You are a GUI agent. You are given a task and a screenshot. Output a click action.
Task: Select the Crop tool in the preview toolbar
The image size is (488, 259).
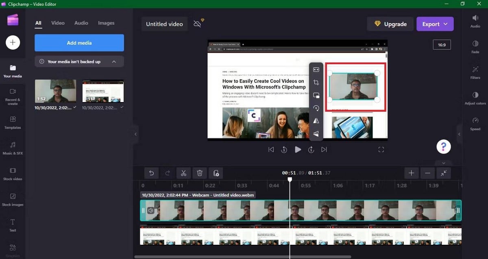pyautogui.click(x=316, y=82)
